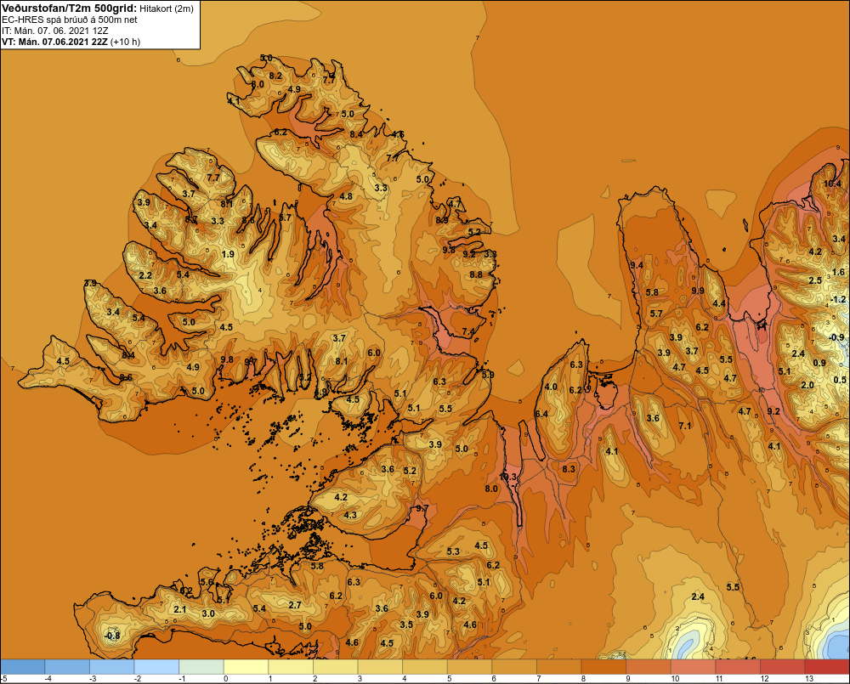This screenshot has width=850, height=684.
Task: Select the legend swatch between 4 and 5
Action: (424, 667)
